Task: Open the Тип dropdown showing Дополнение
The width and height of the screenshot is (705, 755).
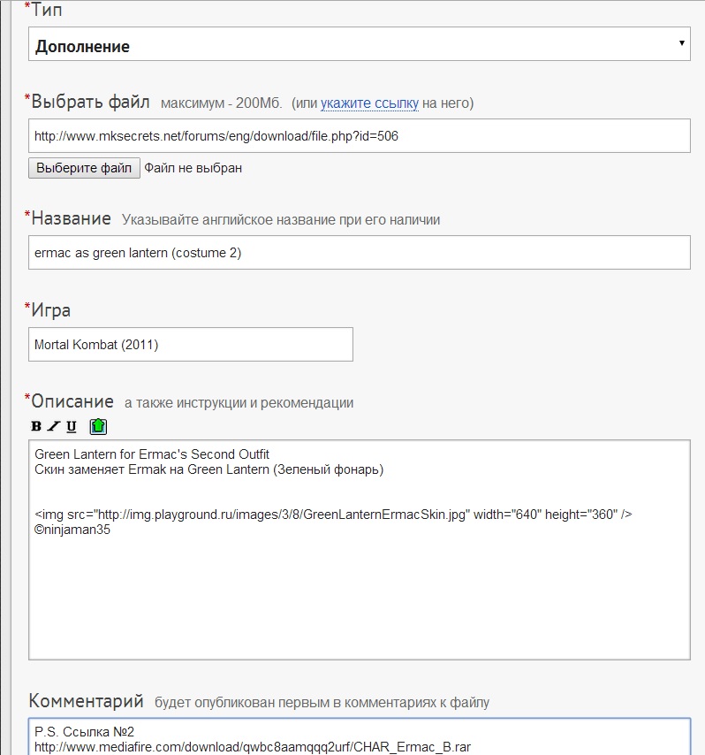Action: click(x=359, y=44)
